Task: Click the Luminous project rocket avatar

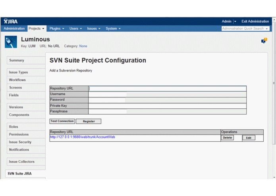Action: point(11,42)
